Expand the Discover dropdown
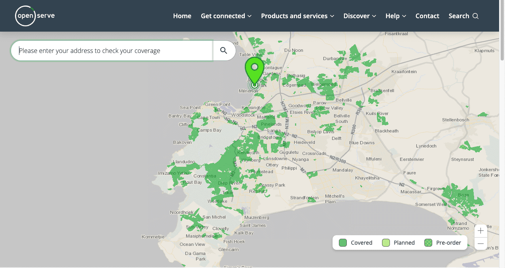Image resolution: width=505 pixels, height=268 pixels. pos(359,16)
